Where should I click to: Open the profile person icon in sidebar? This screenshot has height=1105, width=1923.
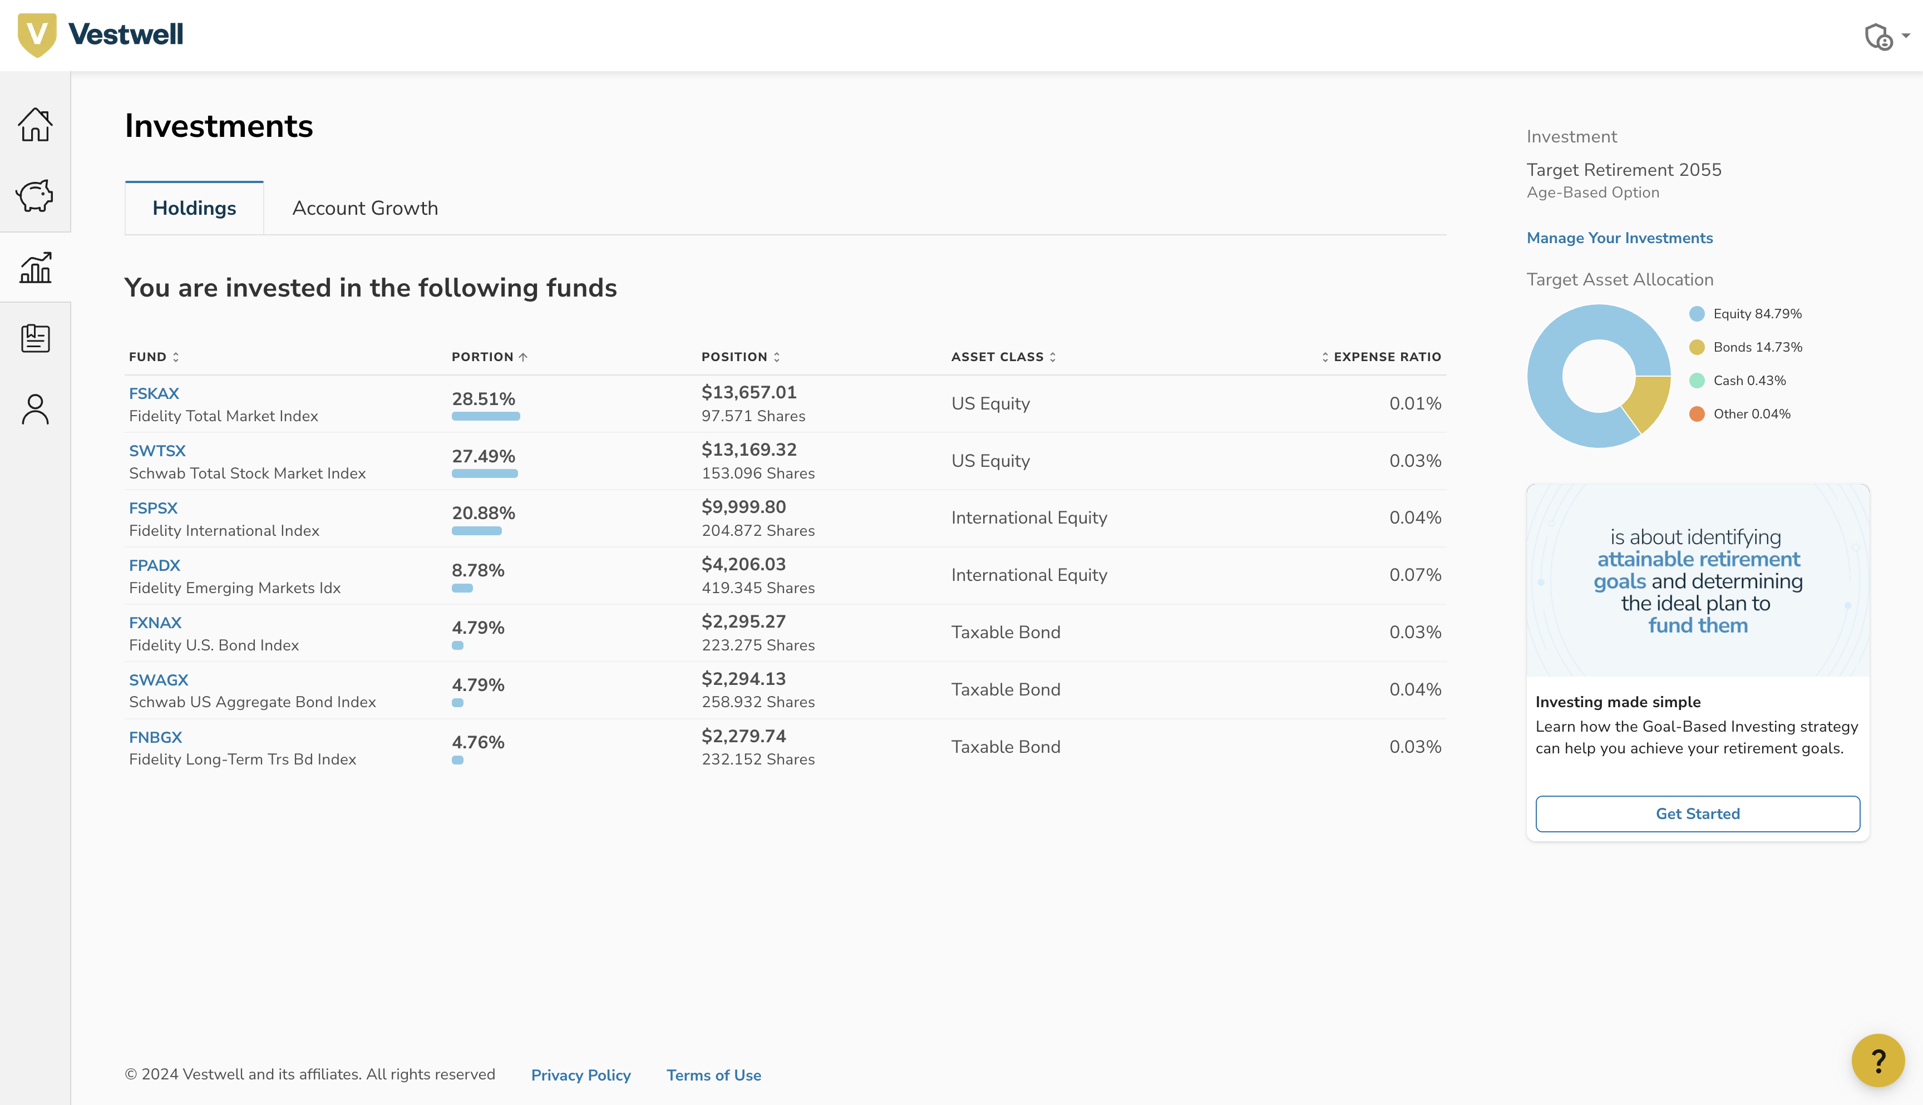coord(34,410)
